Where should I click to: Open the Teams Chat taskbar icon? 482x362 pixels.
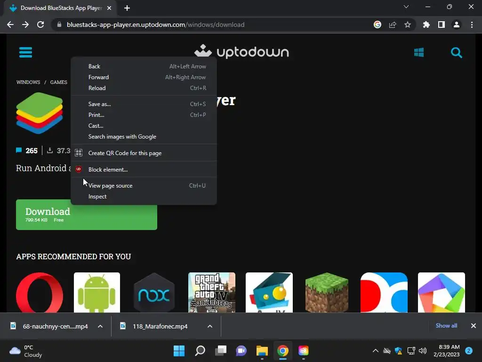pyautogui.click(x=241, y=351)
